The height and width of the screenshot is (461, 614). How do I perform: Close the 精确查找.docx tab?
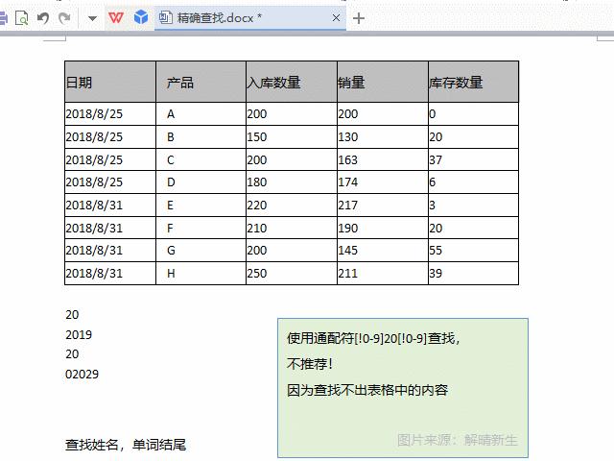(336, 18)
